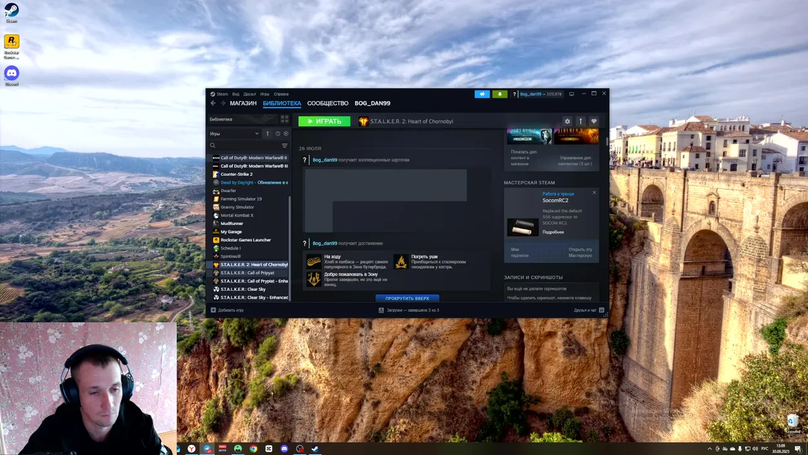Click Steam icon in taskbar

coord(315,449)
